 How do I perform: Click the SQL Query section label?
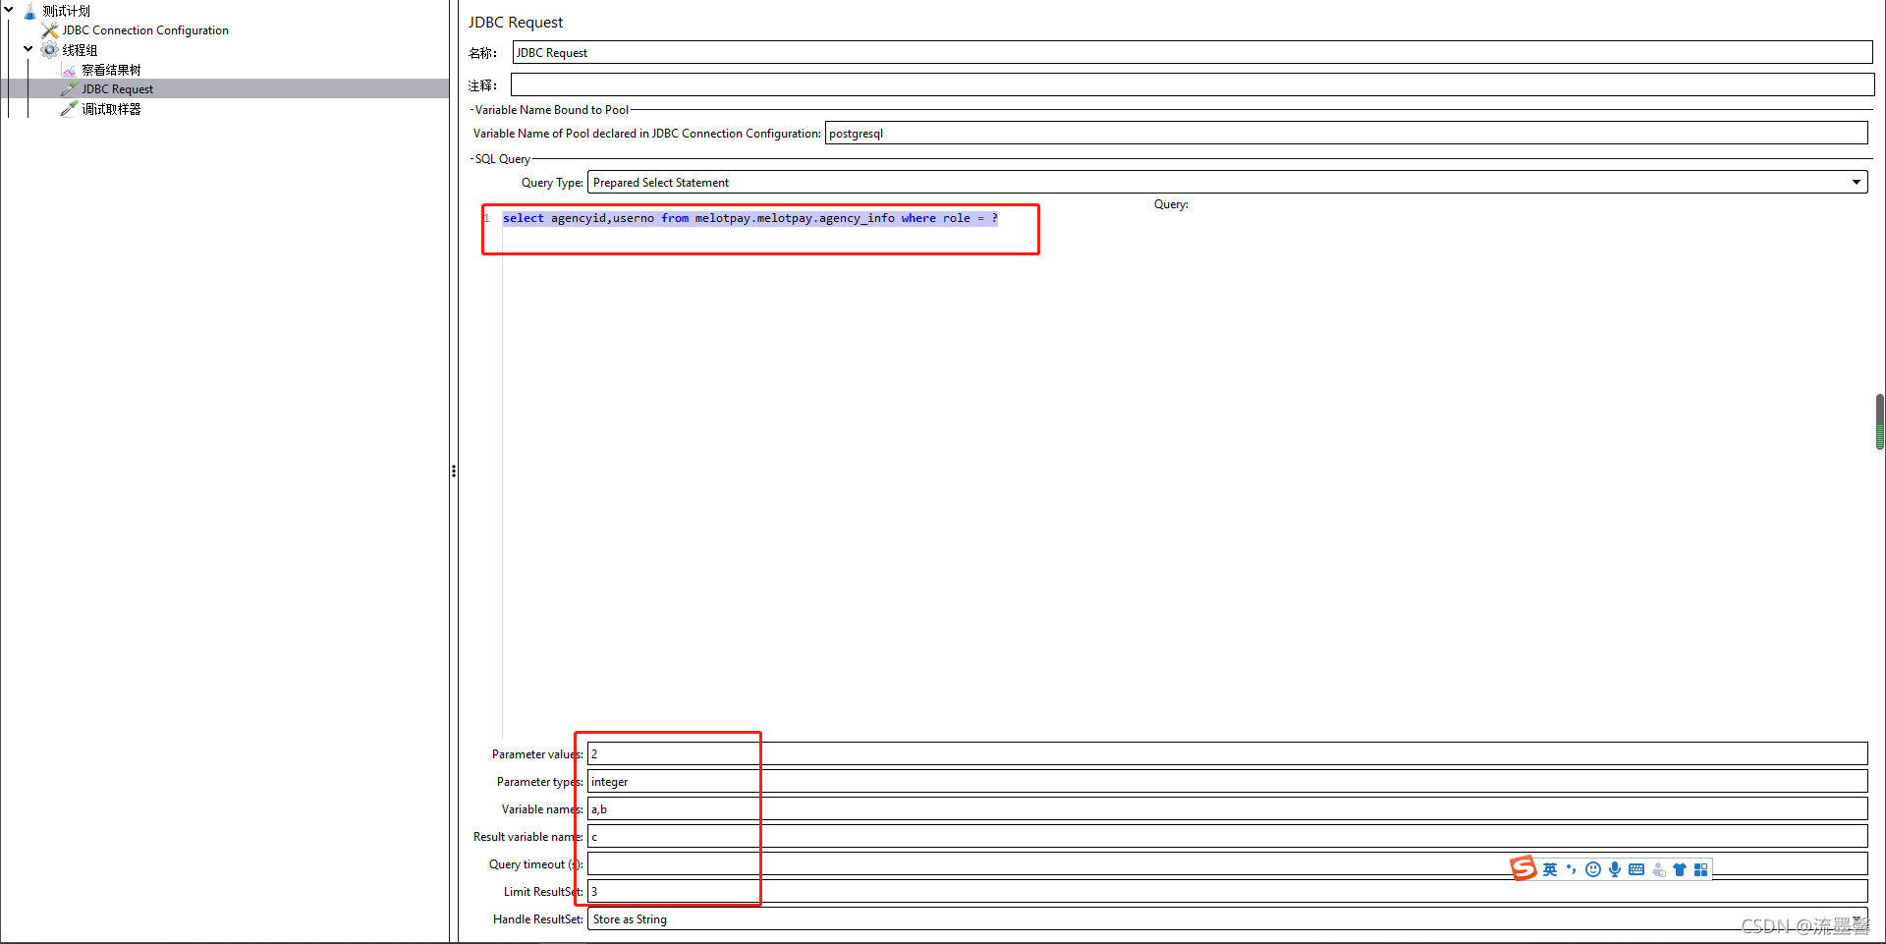(503, 158)
